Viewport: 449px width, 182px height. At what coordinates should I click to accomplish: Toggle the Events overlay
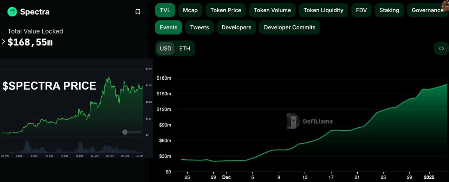click(169, 28)
